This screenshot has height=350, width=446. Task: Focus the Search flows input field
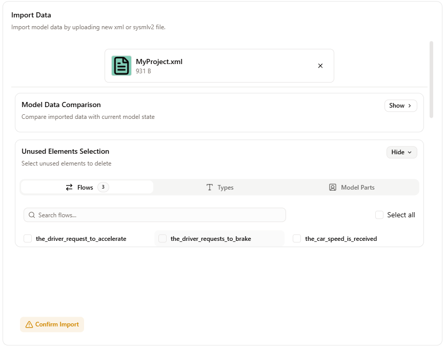coord(159,215)
